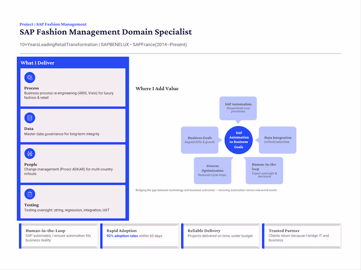Image resolution: width=361 pixels, height=270 pixels.
Task: Click the 'What I Deliver' heading
Action: click(37, 63)
